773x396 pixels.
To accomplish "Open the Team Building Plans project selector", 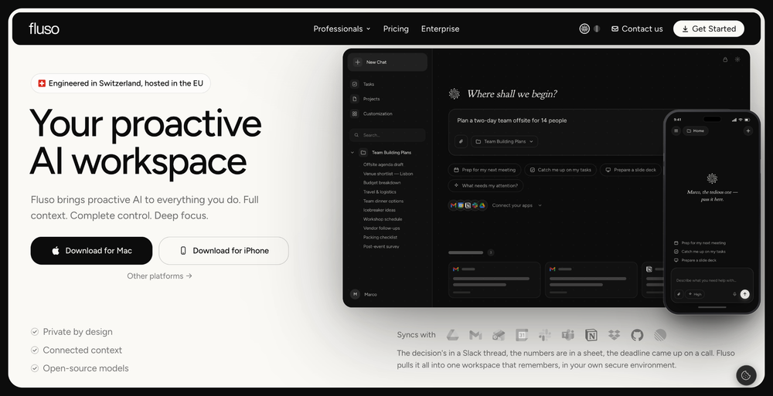I will 505,141.
